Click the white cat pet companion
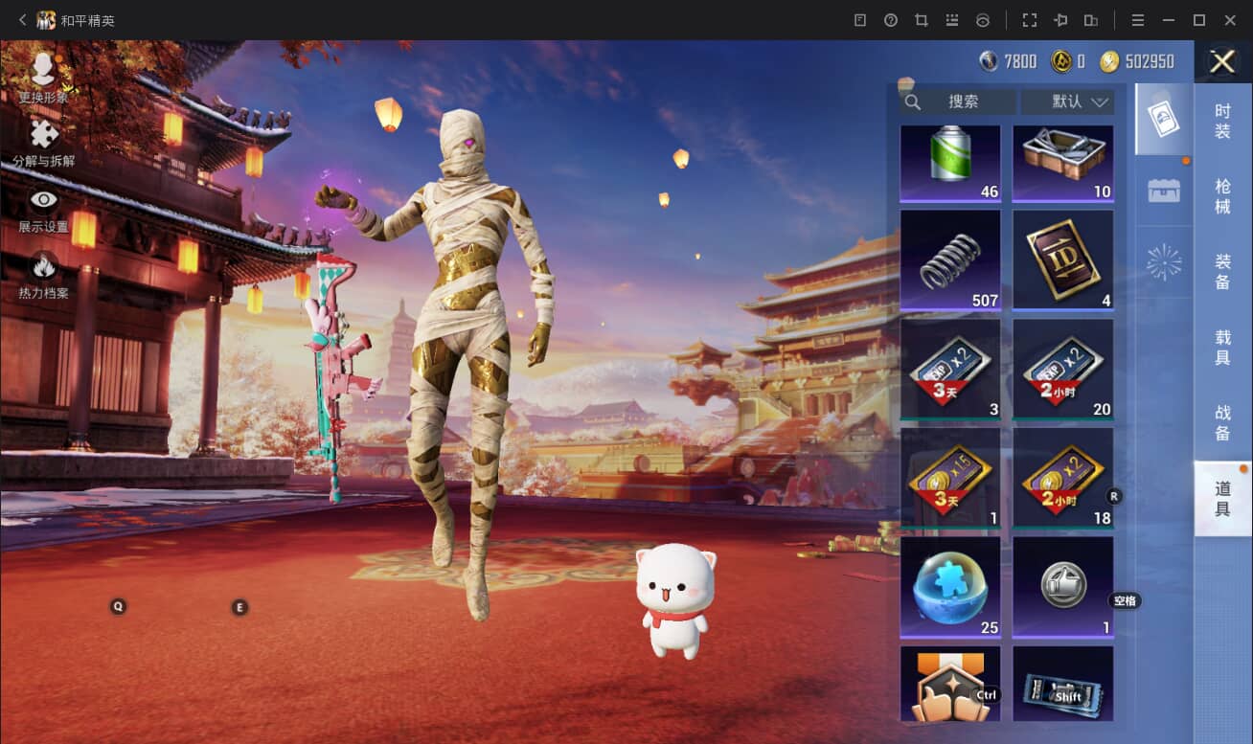 pyautogui.click(x=675, y=600)
